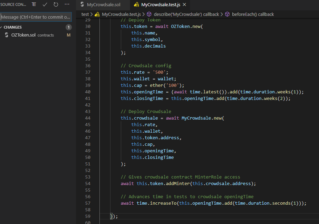Viewport: 319px width, 224px height.
Task: Click line number 44 in the gutter
Action: coord(87,118)
